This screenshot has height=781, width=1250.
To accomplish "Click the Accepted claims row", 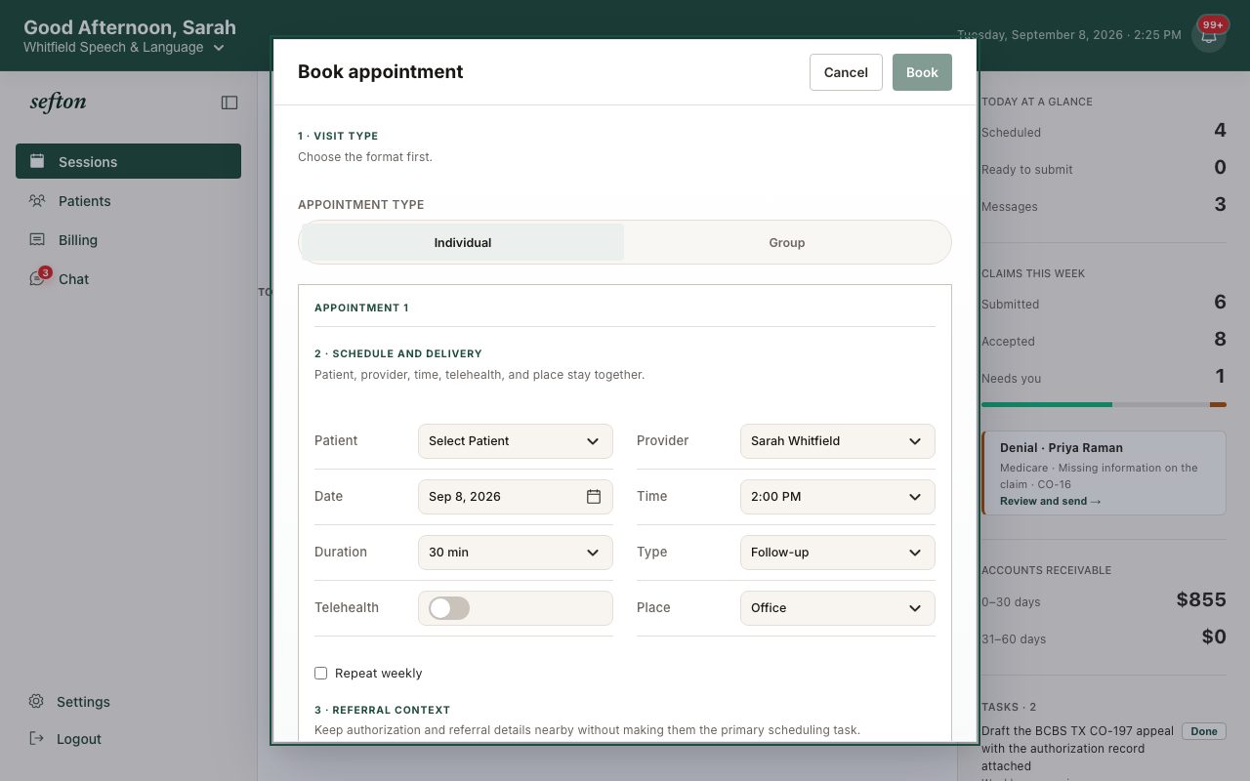I will point(1104,341).
